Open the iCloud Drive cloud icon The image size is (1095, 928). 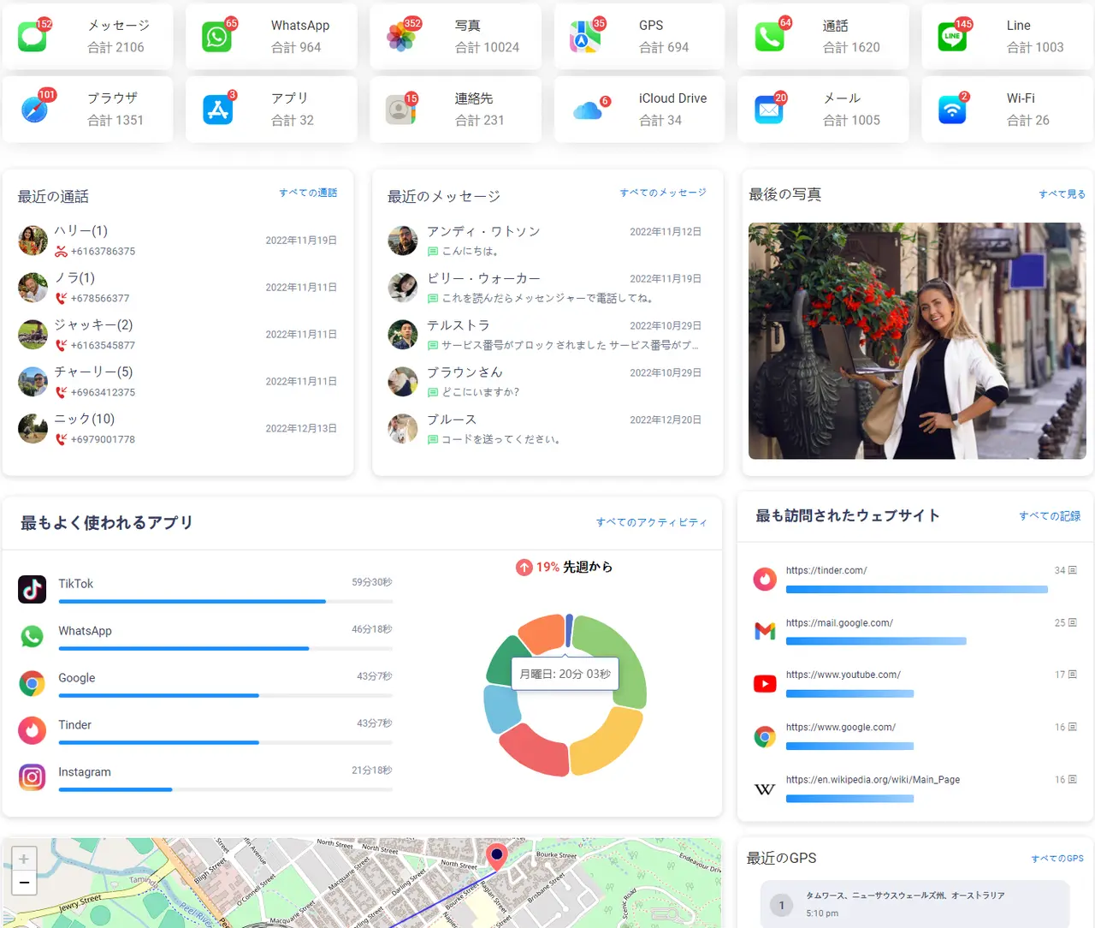[x=587, y=110]
